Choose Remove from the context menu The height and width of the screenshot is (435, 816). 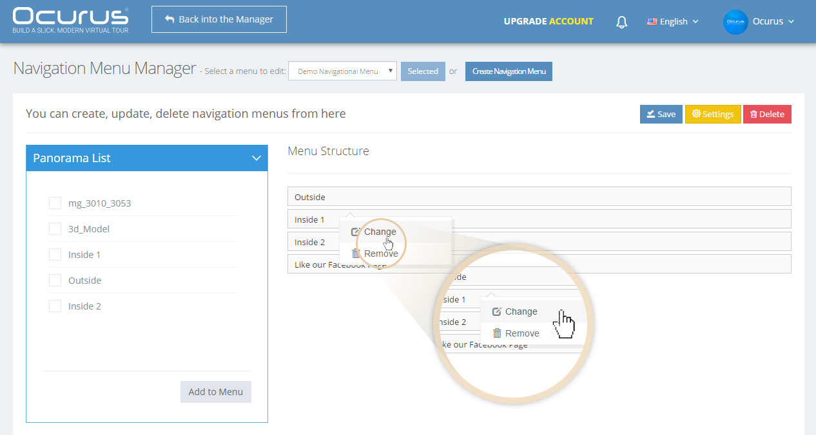point(380,254)
